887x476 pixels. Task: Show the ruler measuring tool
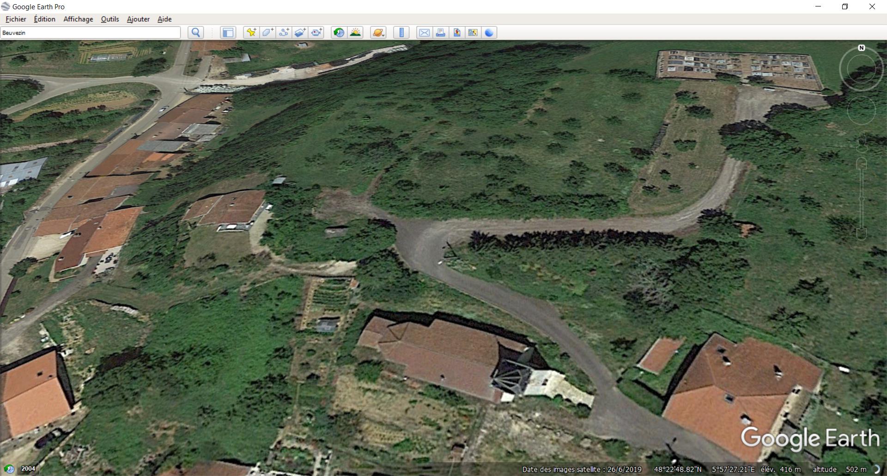point(401,32)
